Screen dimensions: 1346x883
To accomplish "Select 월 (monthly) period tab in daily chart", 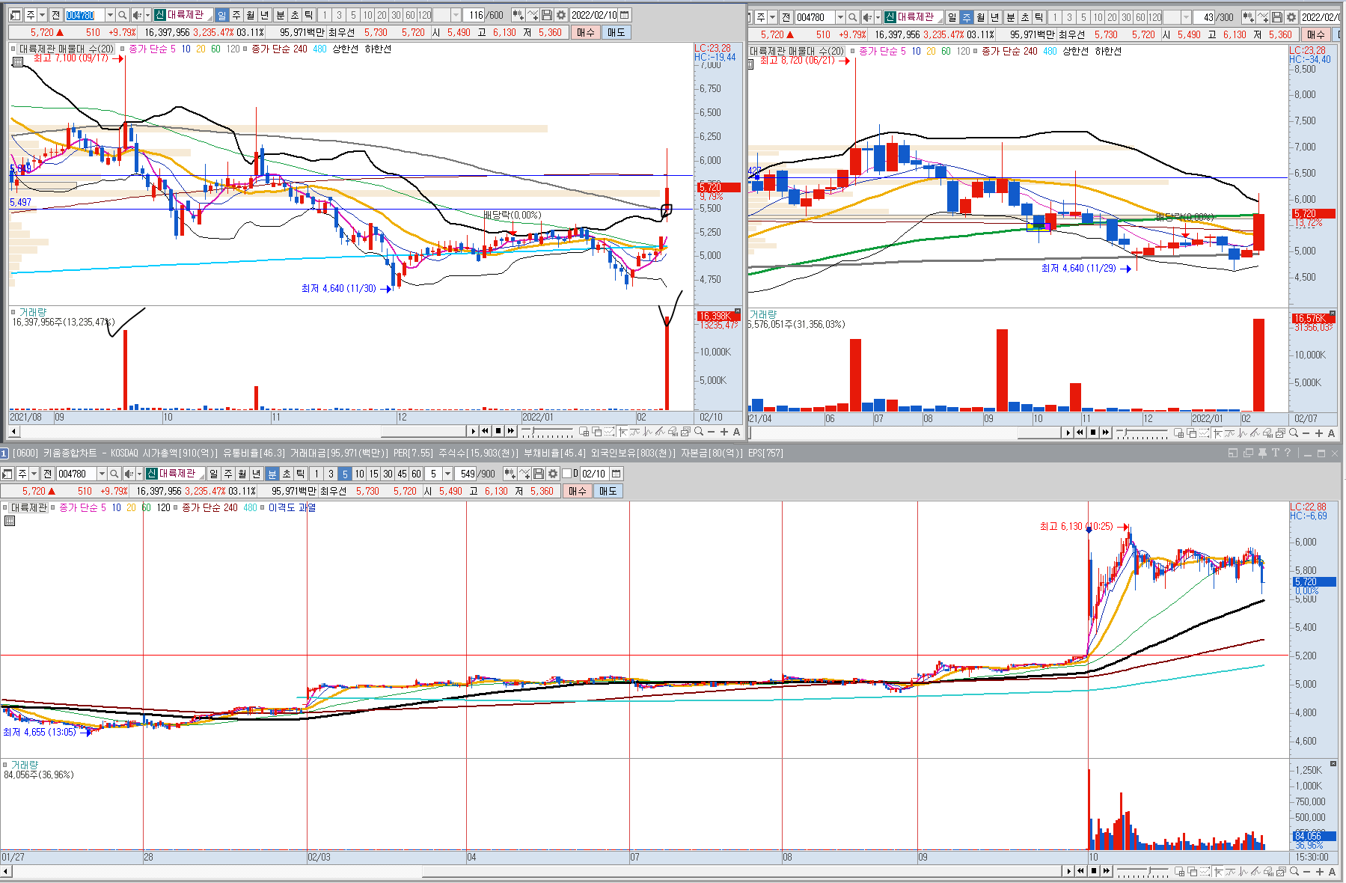I will coord(250,15).
